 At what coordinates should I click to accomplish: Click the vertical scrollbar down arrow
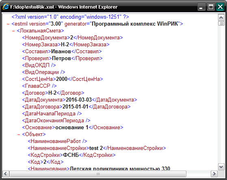[221, 167]
